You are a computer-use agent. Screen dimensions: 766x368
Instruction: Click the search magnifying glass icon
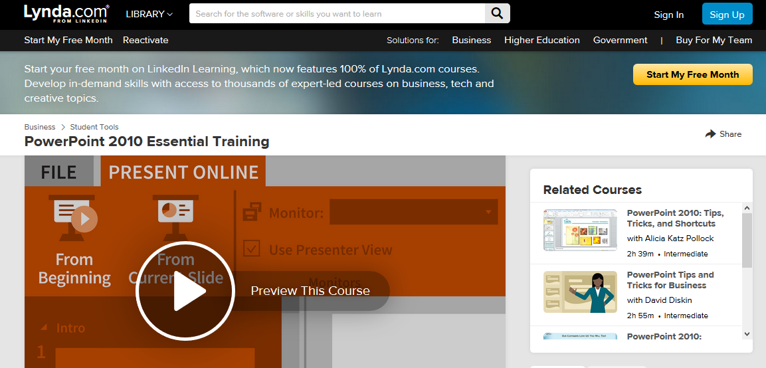497,13
